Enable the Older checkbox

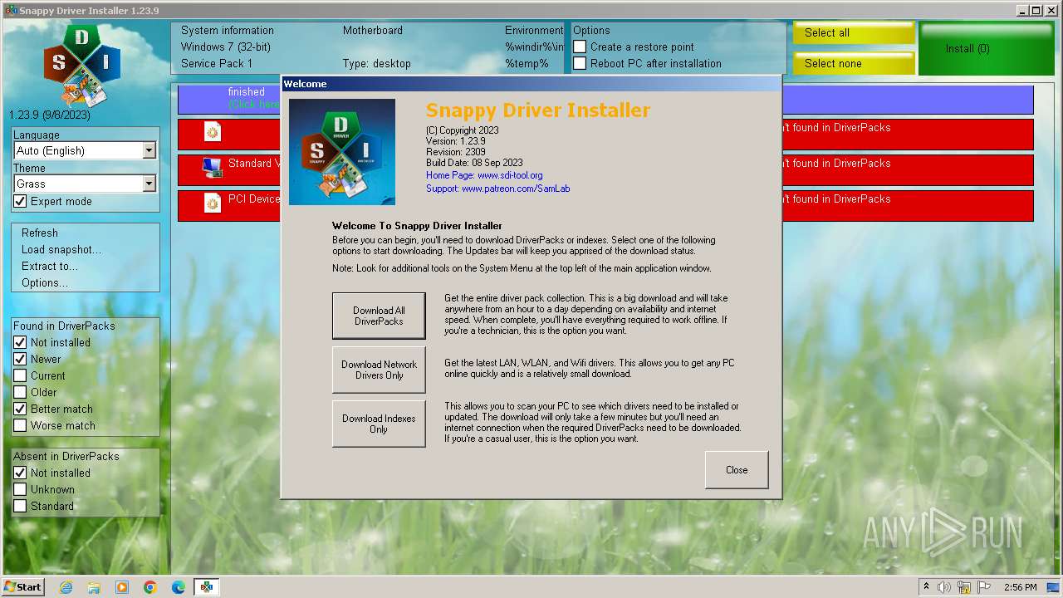[x=21, y=392]
